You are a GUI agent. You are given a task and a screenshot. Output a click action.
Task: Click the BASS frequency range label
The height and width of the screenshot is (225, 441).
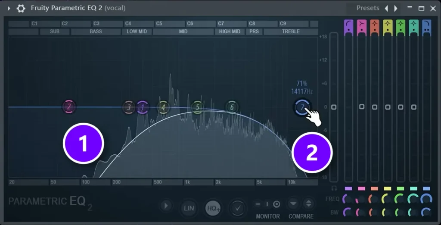pyautogui.click(x=96, y=31)
